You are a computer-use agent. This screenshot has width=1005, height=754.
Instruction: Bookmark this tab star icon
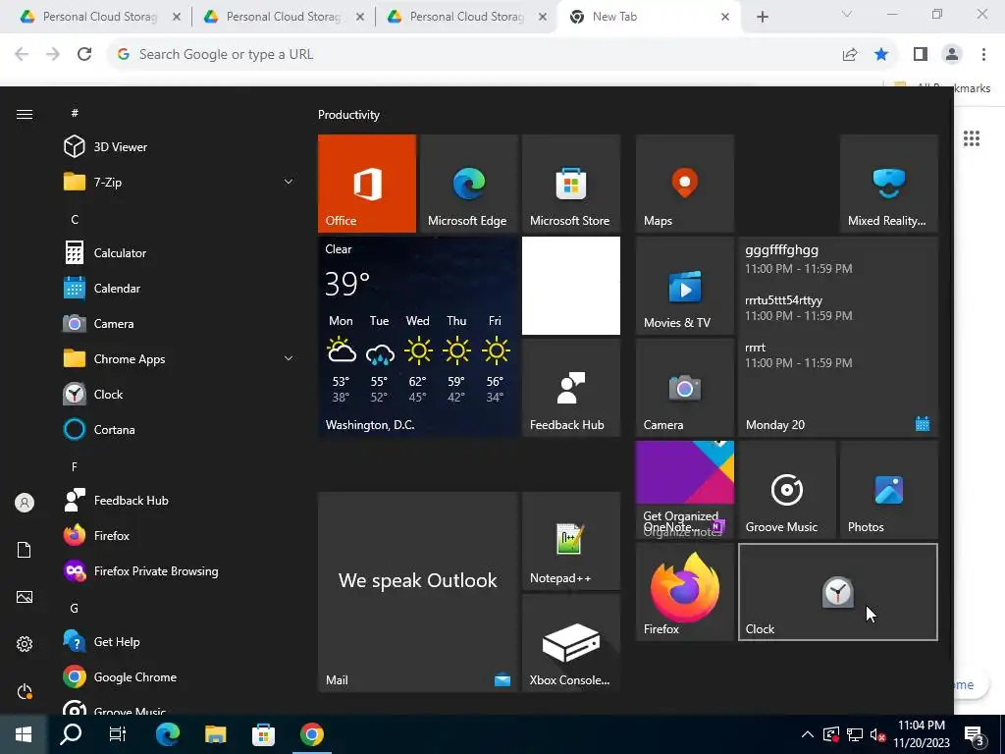[x=881, y=55]
